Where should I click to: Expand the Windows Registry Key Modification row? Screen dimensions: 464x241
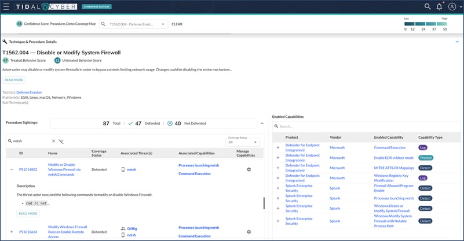tap(278, 178)
